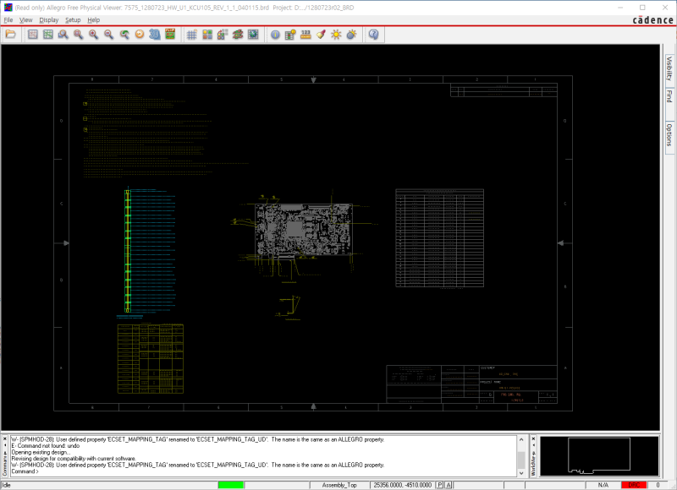The image size is (677, 490).
Task: Click the WorldView board thumbnail
Action: click(x=599, y=456)
